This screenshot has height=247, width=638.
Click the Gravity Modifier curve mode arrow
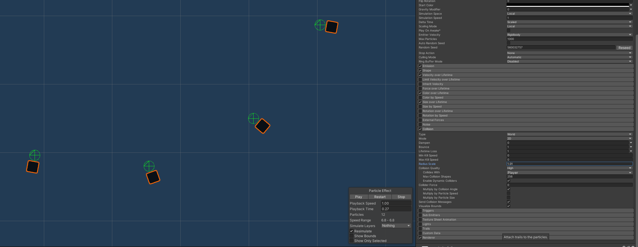tap(631, 9)
